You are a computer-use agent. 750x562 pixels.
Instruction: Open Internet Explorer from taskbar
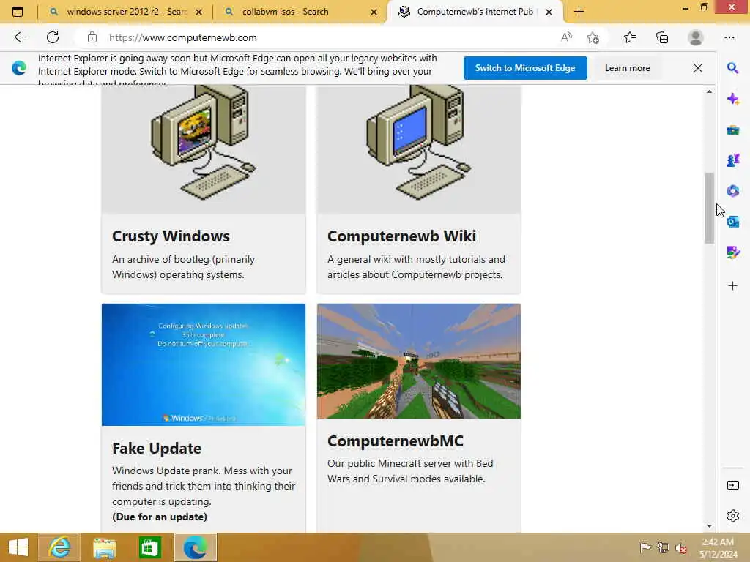(x=59, y=547)
